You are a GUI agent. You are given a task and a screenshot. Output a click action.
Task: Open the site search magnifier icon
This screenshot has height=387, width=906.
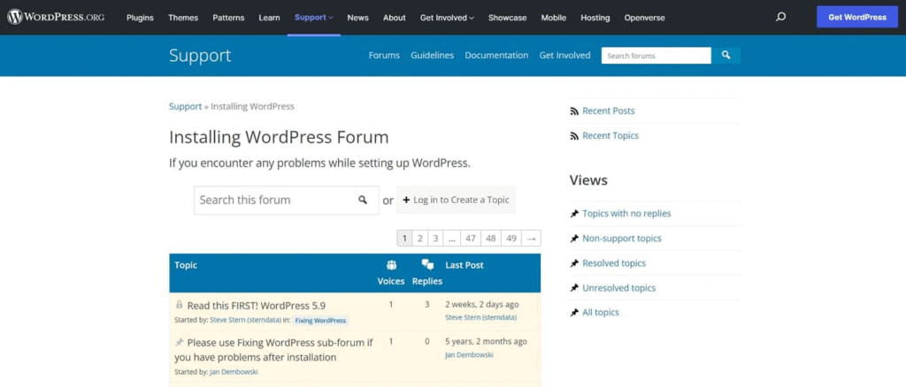tap(780, 18)
